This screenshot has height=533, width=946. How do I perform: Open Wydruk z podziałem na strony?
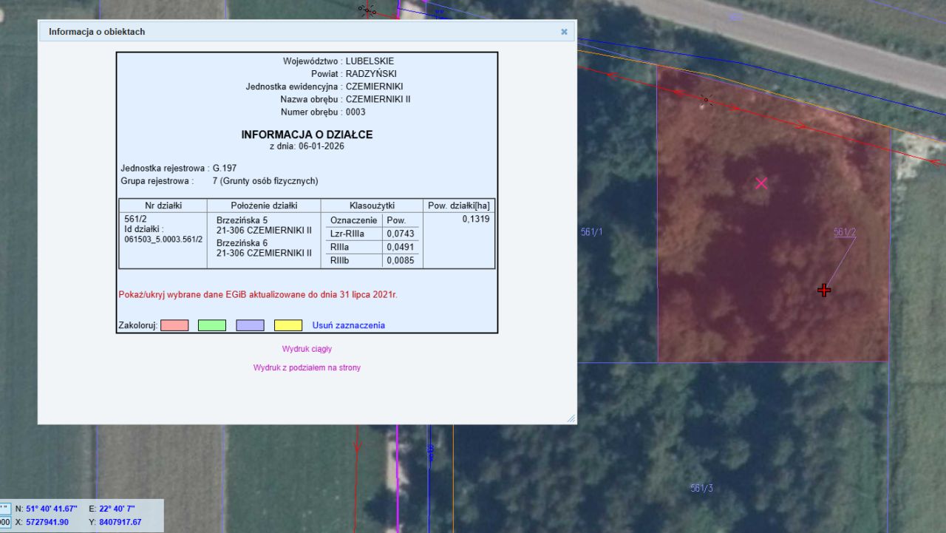tap(307, 367)
